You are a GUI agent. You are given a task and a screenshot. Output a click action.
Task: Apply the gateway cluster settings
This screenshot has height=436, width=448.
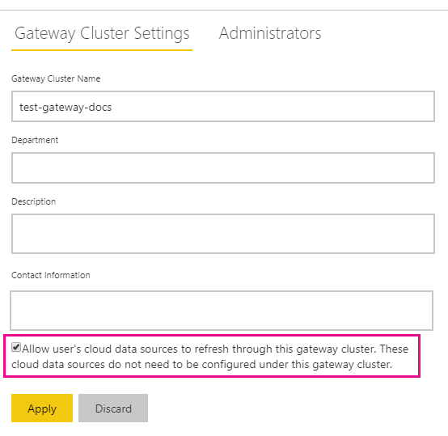coord(42,408)
